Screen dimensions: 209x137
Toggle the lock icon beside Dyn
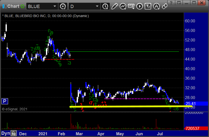coord(14,133)
